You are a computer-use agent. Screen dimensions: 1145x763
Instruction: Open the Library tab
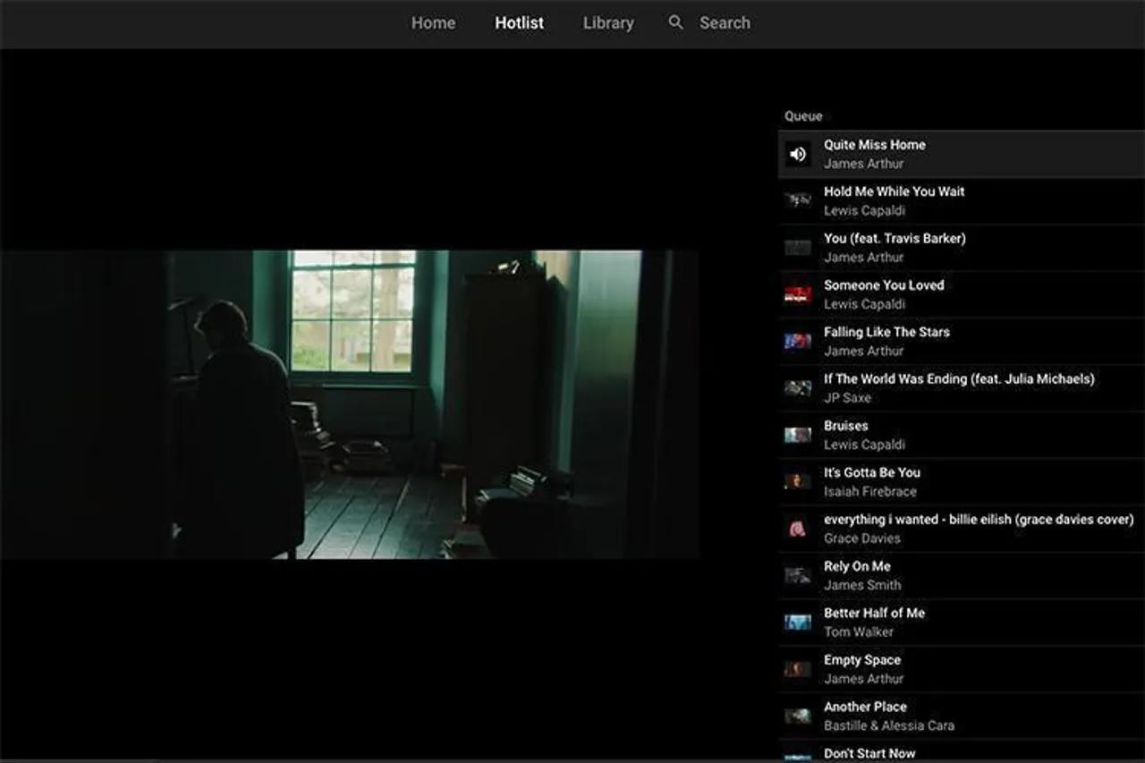[x=608, y=23]
